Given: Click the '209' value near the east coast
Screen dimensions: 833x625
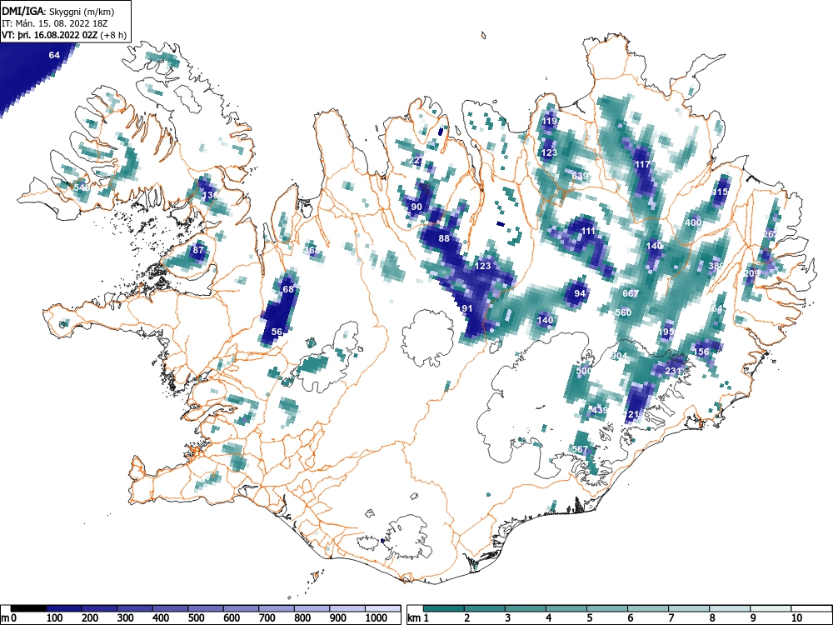Looking at the screenshot, I should (751, 273).
